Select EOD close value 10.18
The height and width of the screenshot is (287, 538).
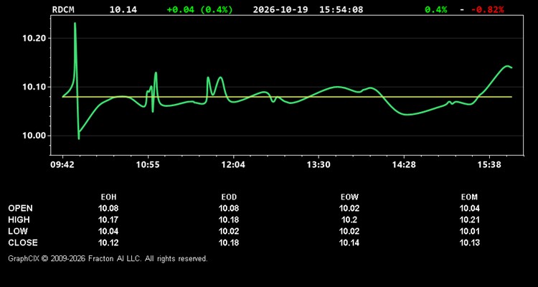pyautogui.click(x=229, y=243)
